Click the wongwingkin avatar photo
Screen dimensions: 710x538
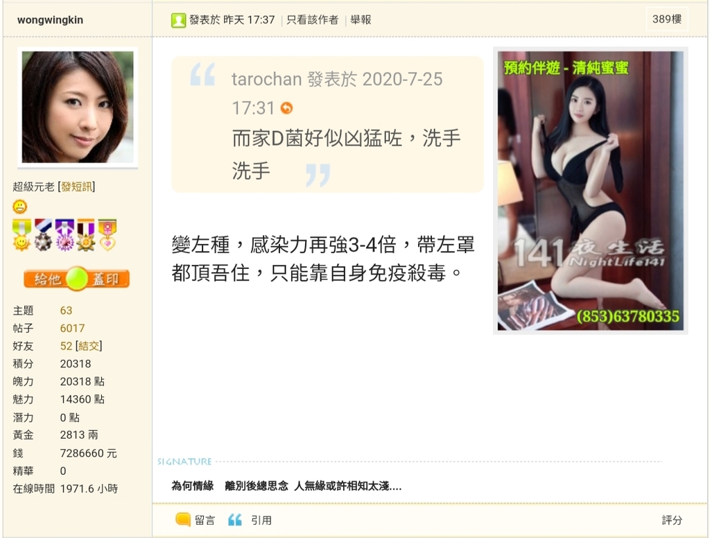(x=78, y=107)
